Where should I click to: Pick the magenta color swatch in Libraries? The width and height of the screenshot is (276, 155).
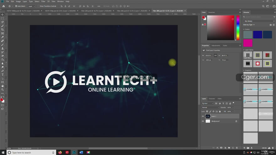[248, 43]
